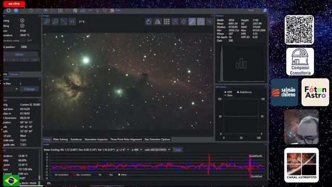Click the QR code in stream overlay
This screenshot has width=332, height=187.
299,30
